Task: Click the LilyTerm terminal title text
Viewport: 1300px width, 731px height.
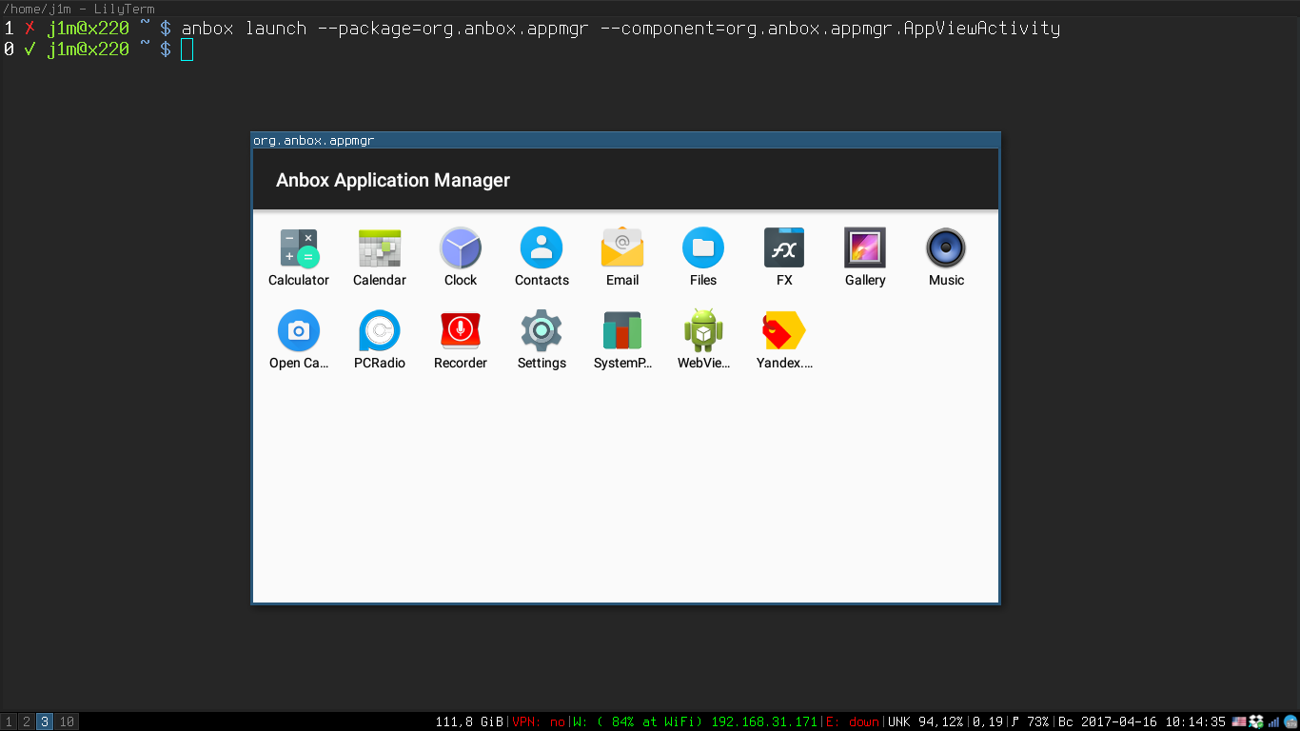Action: tap(78, 9)
